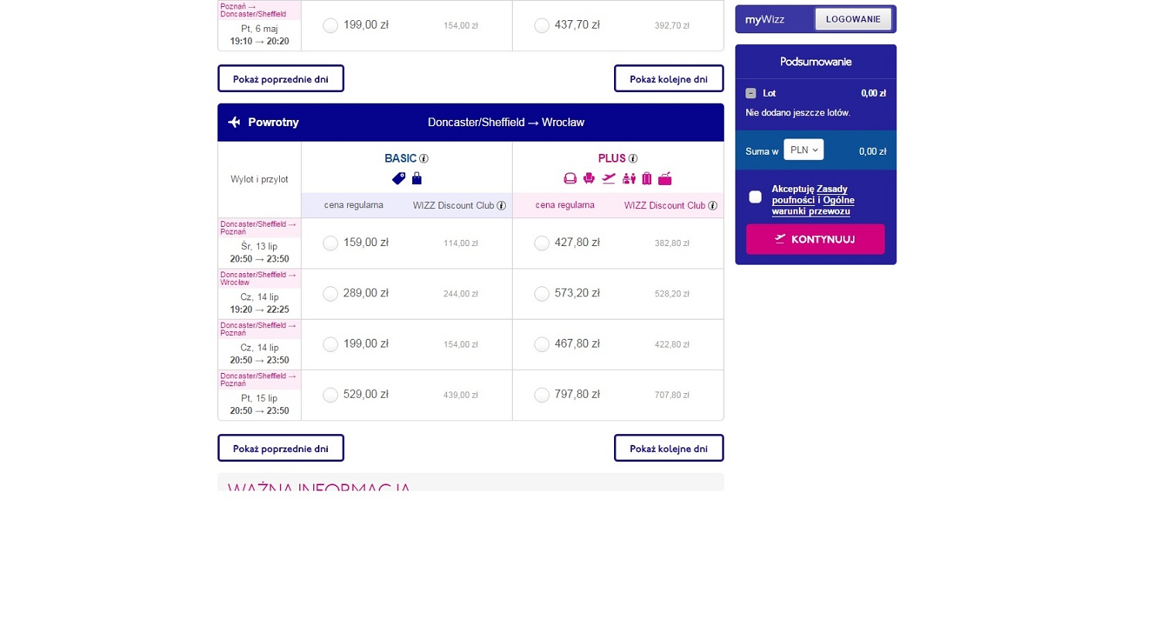Image resolution: width=1160 pixels, height=626 pixels.
Task: Click the PLUS large cabin bag icon
Action: click(x=665, y=179)
